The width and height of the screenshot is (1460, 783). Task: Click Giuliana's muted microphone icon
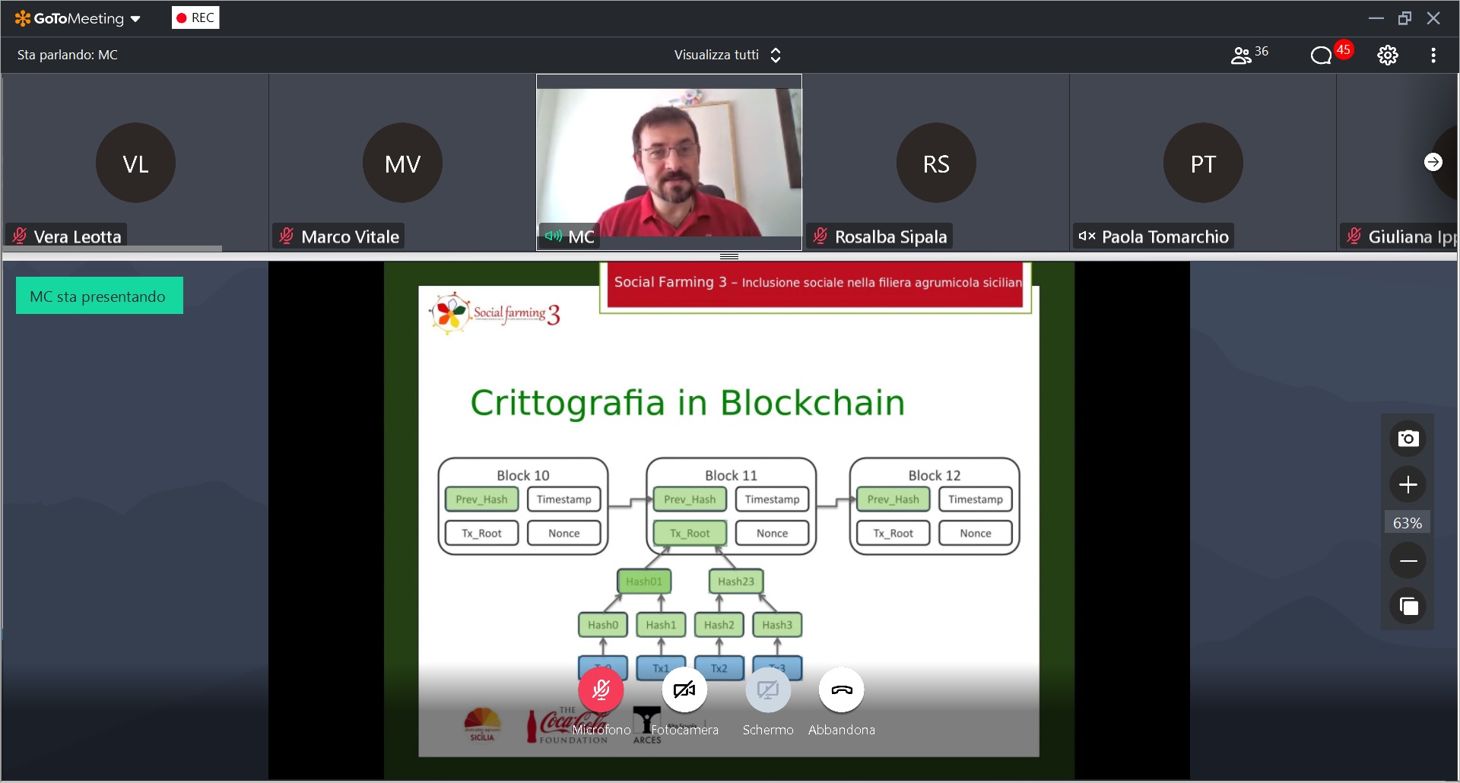point(1354,236)
